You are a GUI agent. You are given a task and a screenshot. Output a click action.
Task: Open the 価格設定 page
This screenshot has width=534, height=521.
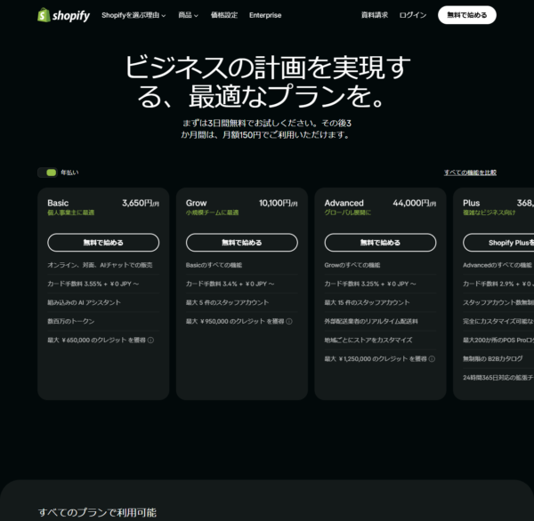coord(224,15)
